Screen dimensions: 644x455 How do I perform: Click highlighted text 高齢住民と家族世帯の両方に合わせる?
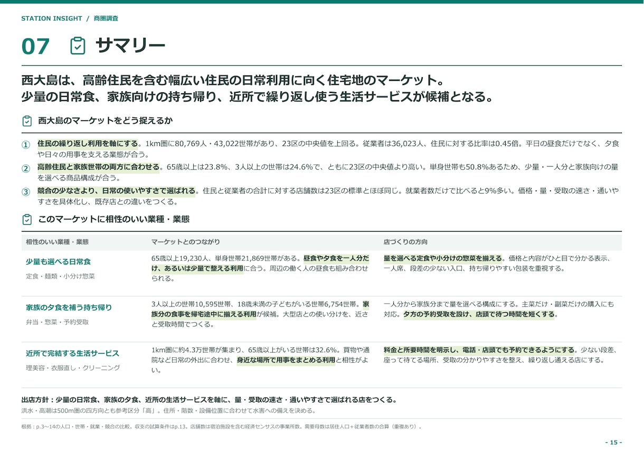[98, 167]
